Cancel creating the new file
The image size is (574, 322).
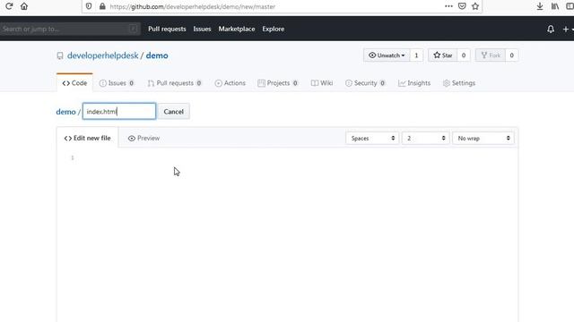173,112
